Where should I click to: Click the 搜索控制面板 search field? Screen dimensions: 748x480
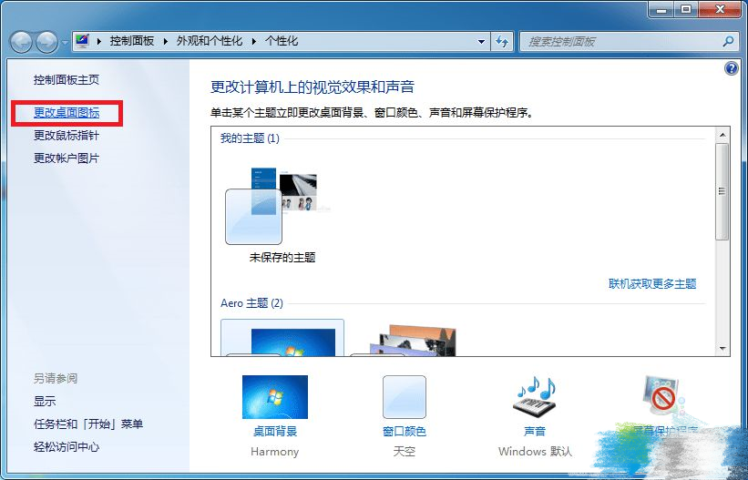click(x=620, y=42)
